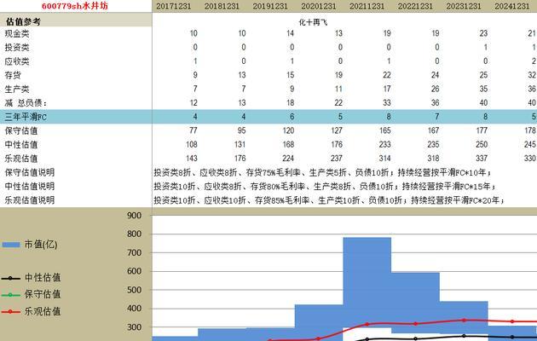The width and height of the screenshot is (537, 341).
Task: Select the 投资类 row label
Action: pyautogui.click(x=17, y=47)
